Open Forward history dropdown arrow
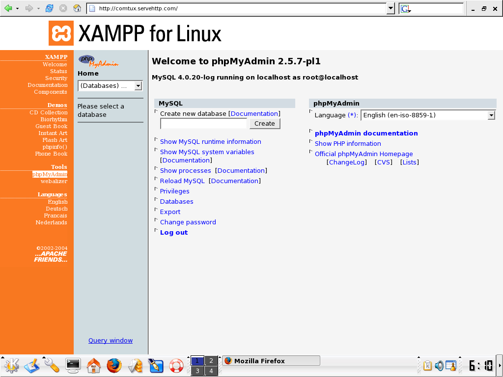503x377 pixels. click(38, 9)
